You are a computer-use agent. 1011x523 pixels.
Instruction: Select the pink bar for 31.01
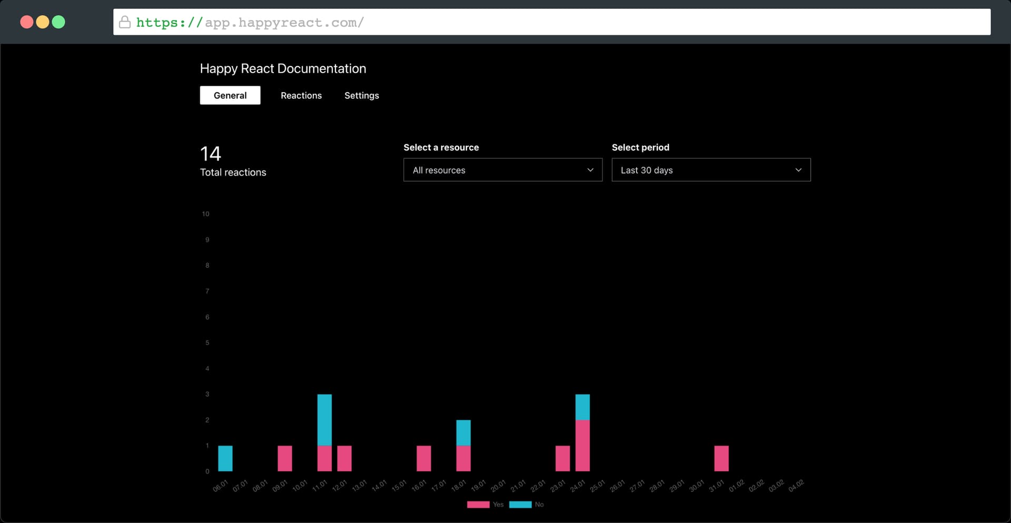point(721,458)
